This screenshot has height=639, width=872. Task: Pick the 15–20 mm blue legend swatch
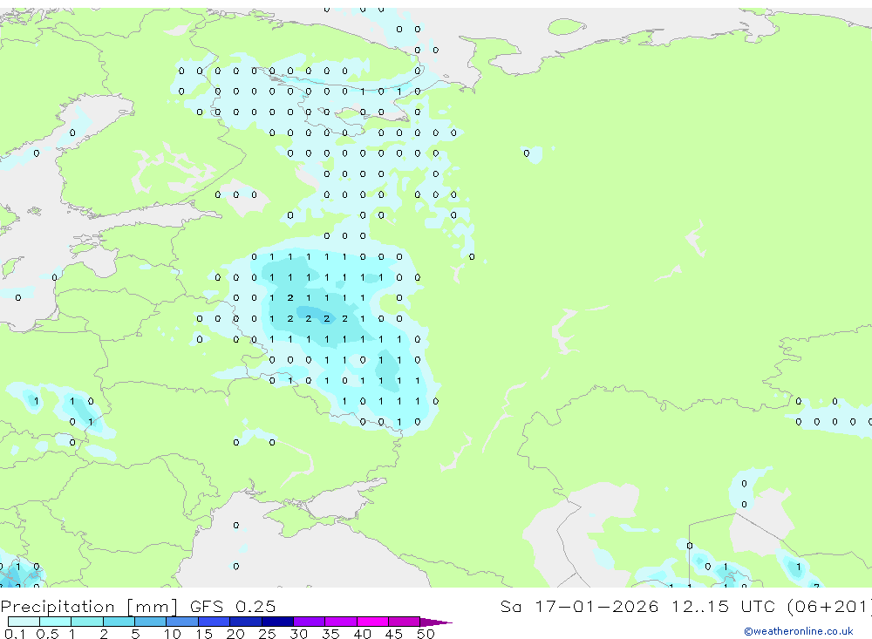(215, 622)
